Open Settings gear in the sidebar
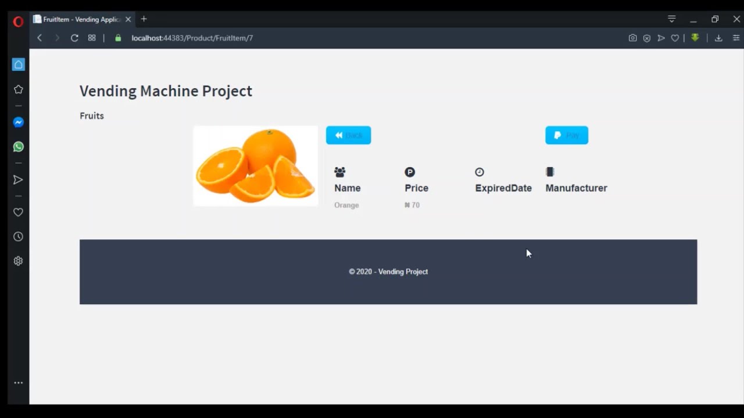The width and height of the screenshot is (744, 418). (x=19, y=261)
